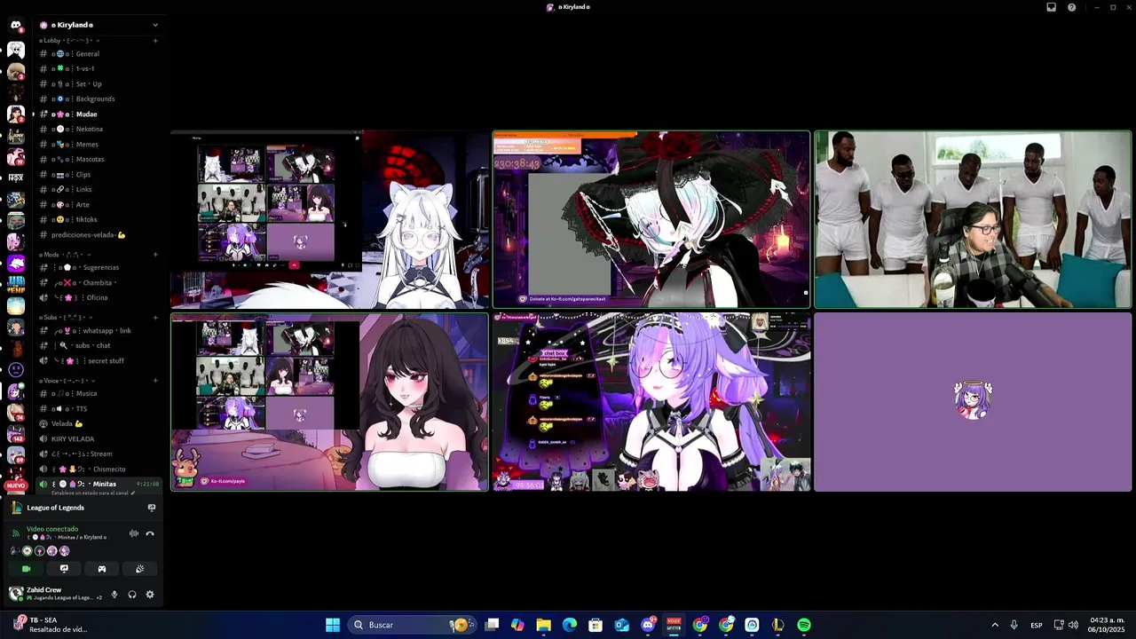Open File Explorer from the taskbar
1136x639 pixels.
coord(543,625)
